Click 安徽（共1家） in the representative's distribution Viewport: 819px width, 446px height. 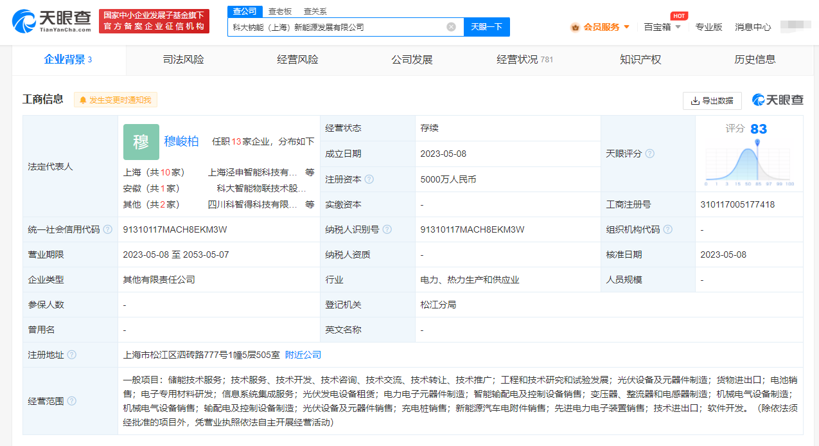coord(152,188)
